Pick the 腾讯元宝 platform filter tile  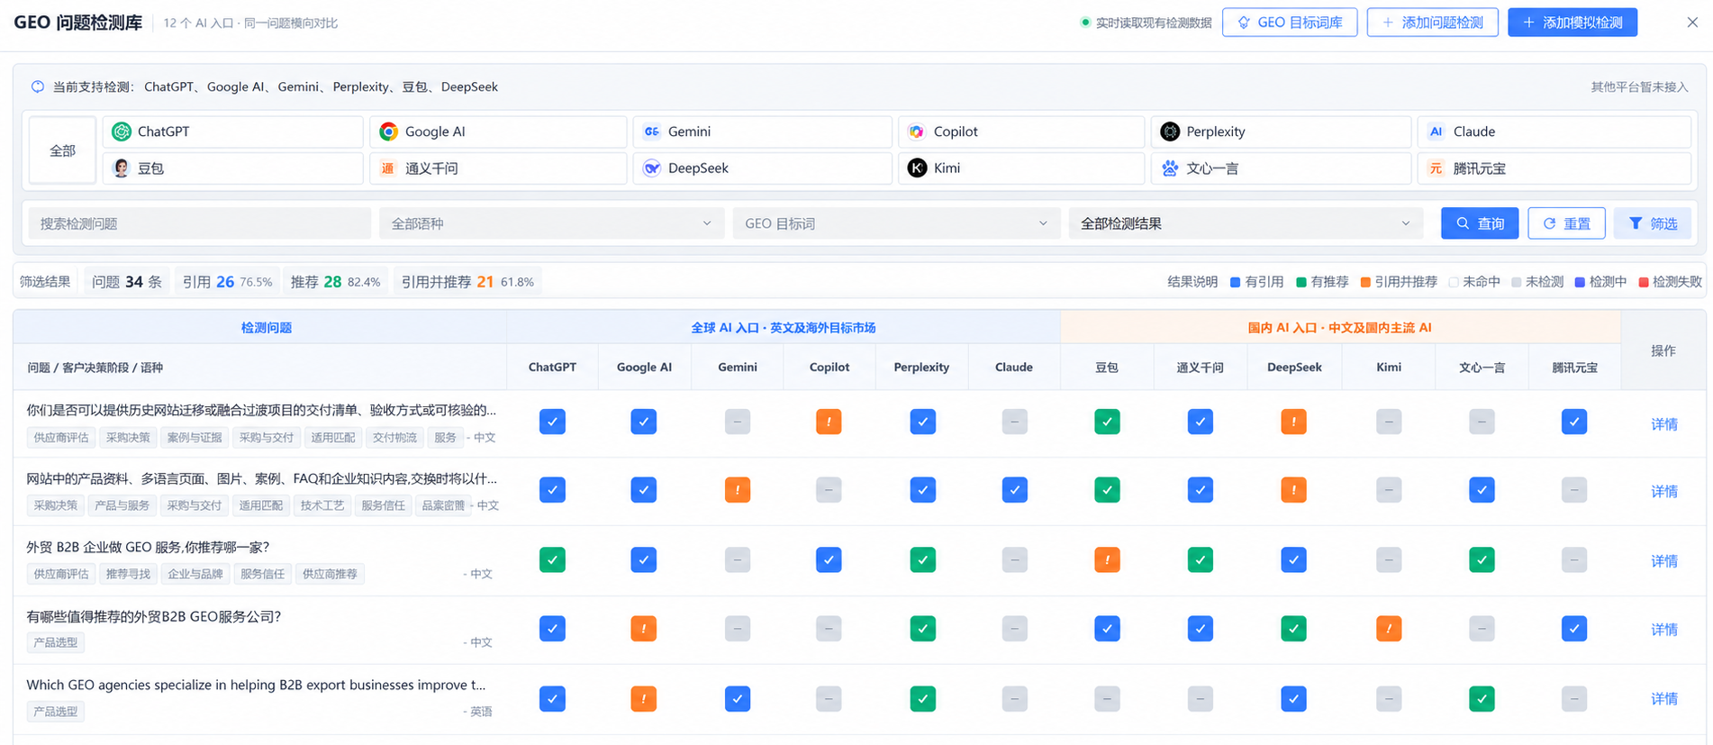click(1554, 168)
